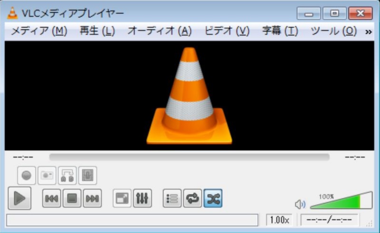This screenshot has width=380, height=233.
Task: Open extended settings equalizer icon
Action: tap(142, 198)
